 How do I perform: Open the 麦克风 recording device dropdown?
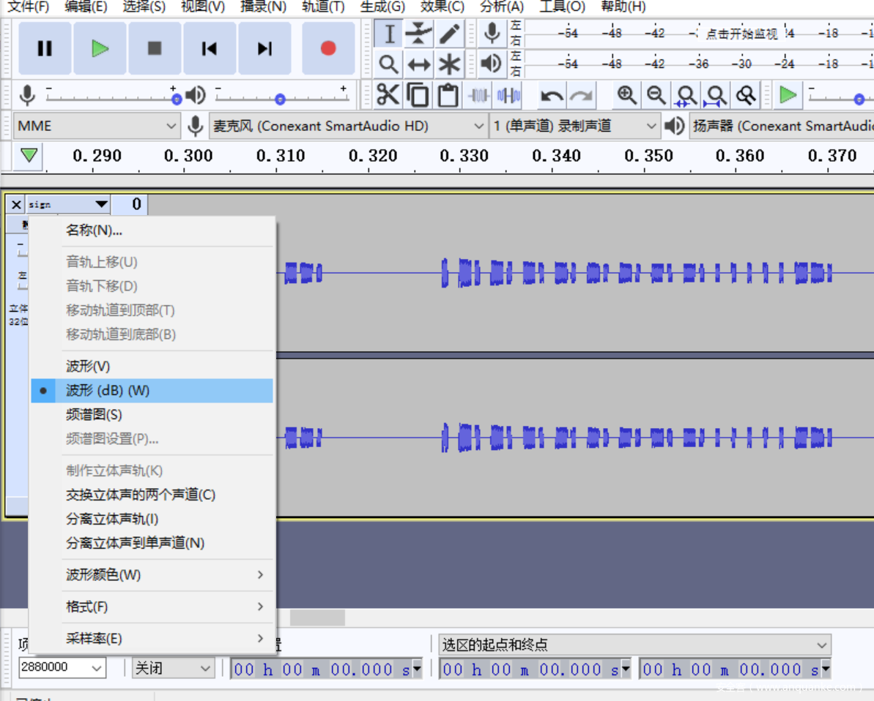pos(349,126)
